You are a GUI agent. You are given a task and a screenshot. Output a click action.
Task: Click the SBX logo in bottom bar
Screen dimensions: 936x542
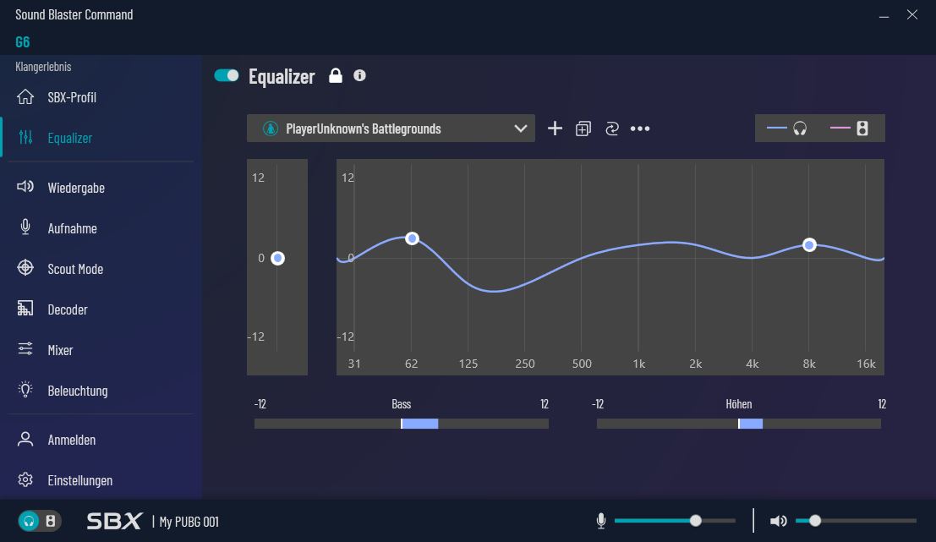click(x=115, y=521)
